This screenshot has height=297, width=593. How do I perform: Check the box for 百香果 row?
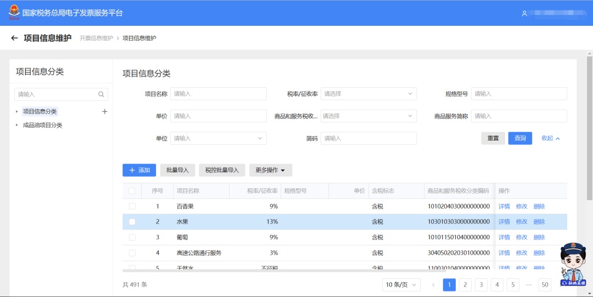132,206
